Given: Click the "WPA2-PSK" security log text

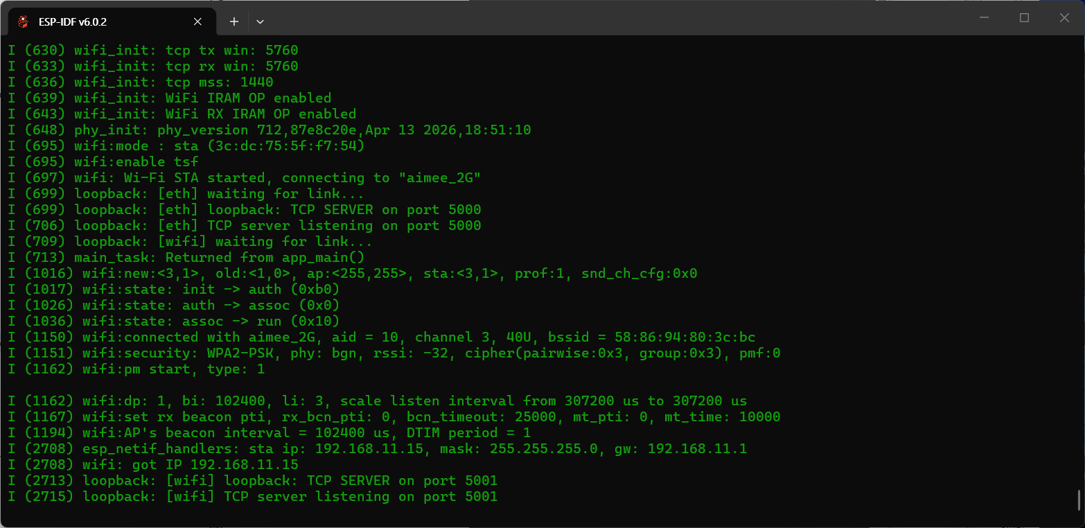Looking at the screenshot, I should [x=240, y=353].
